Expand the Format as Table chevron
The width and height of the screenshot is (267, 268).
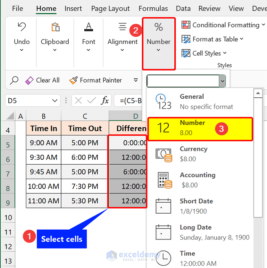point(241,39)
